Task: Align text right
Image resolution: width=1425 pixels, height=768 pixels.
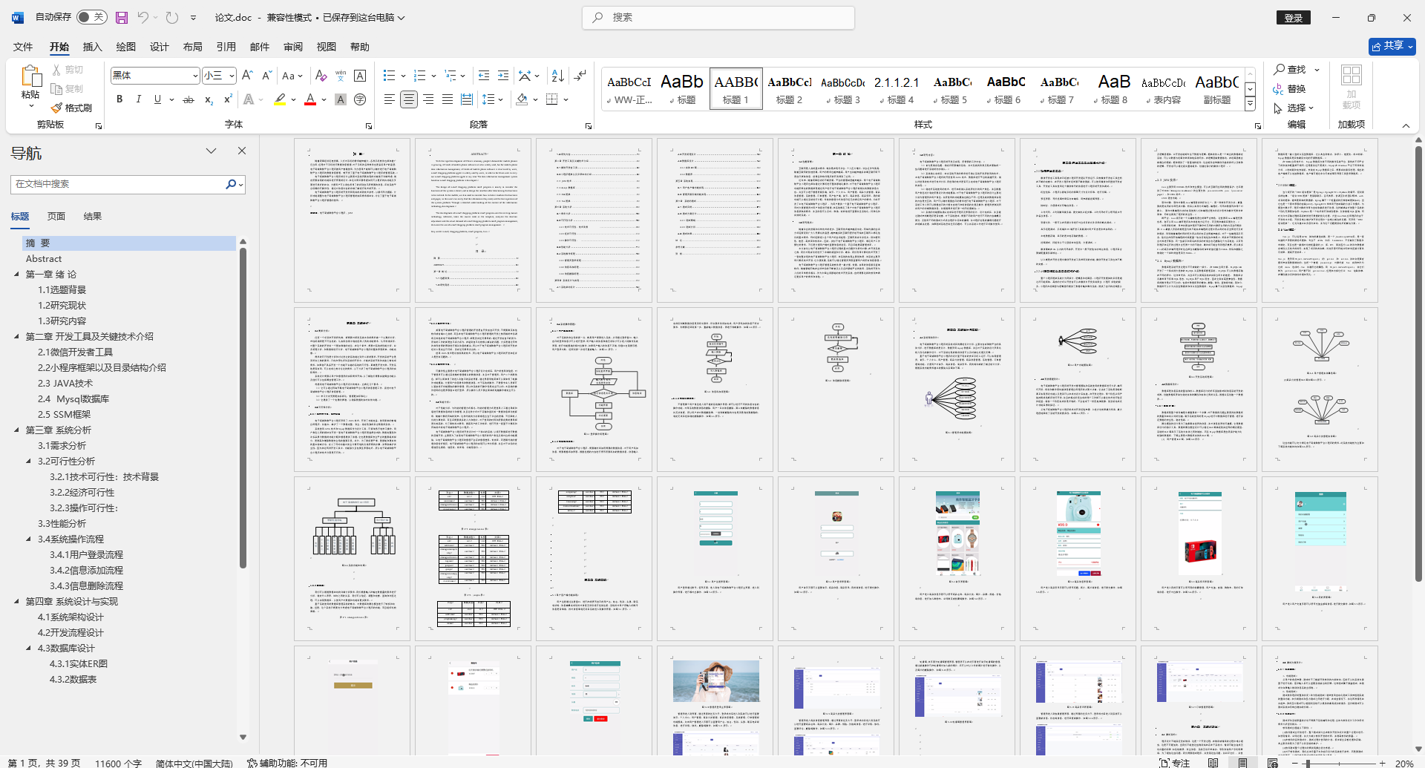Action: coord(428,99)
